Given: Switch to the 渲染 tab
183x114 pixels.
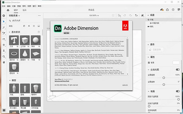Looking at the screenshot, I should pos(24,10).
